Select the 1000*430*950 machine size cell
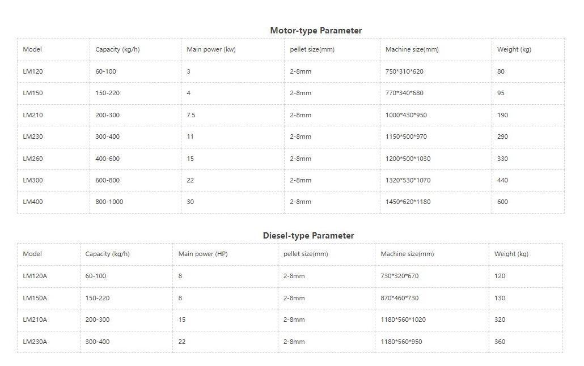Image resolution: width=584 pixels, height=366 pixels. pyautogui.click(x=436, y=115)
